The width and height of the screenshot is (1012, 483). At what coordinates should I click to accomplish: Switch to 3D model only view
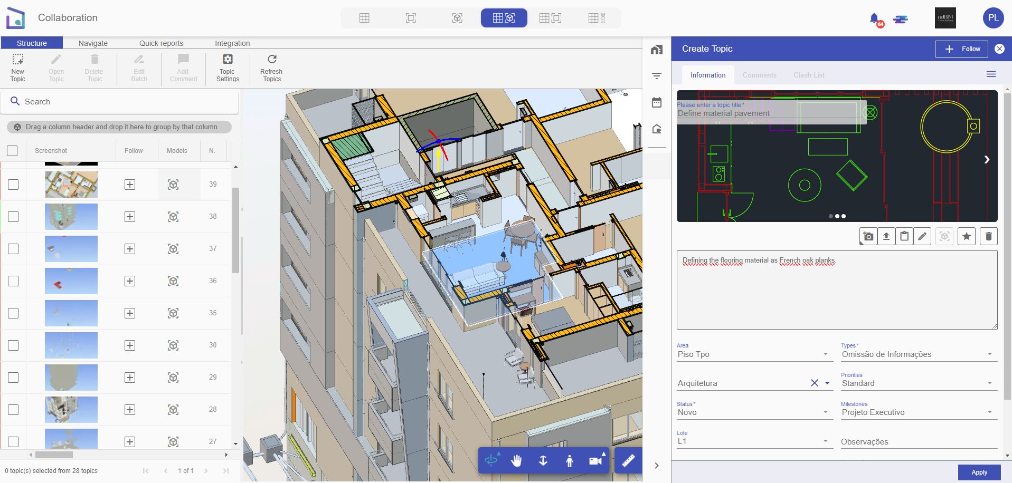(x=457, y=17)
